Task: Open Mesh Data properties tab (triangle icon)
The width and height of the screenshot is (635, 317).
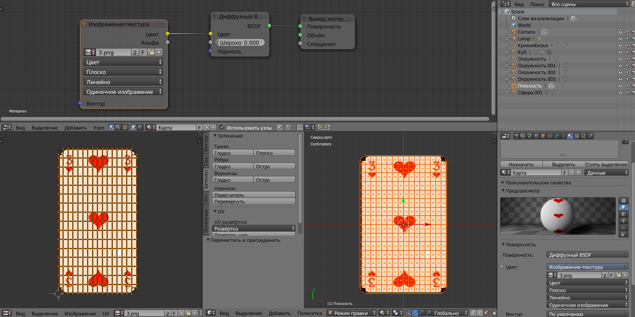Action: (563, 136)
